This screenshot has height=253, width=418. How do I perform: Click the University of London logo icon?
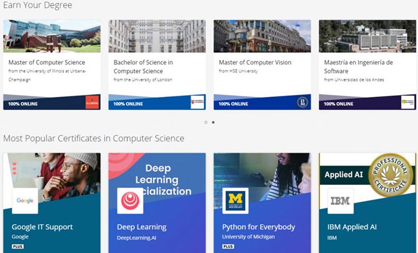point(197,103)
